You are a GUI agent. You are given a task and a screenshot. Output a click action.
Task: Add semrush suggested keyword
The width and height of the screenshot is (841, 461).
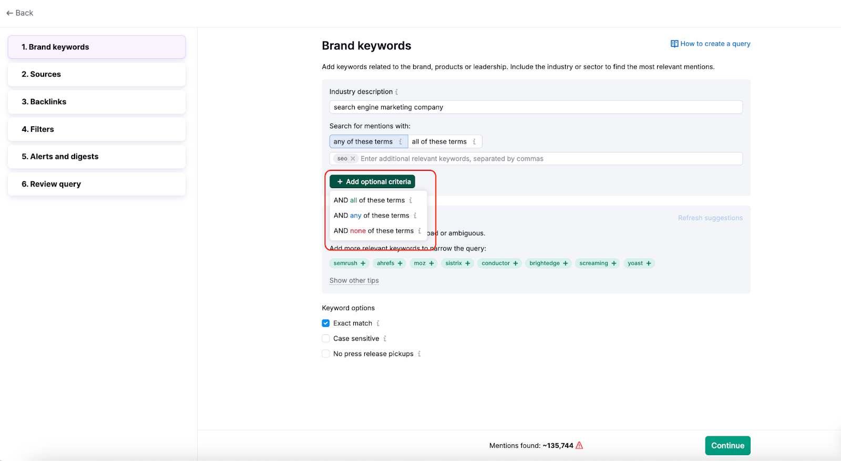350,263
